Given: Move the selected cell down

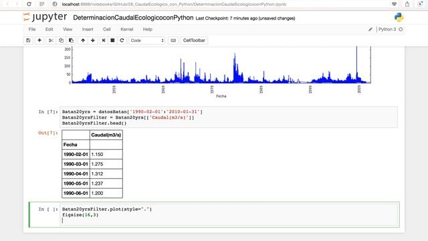Looking at the screenshot, I should click(x=93, y=40).
